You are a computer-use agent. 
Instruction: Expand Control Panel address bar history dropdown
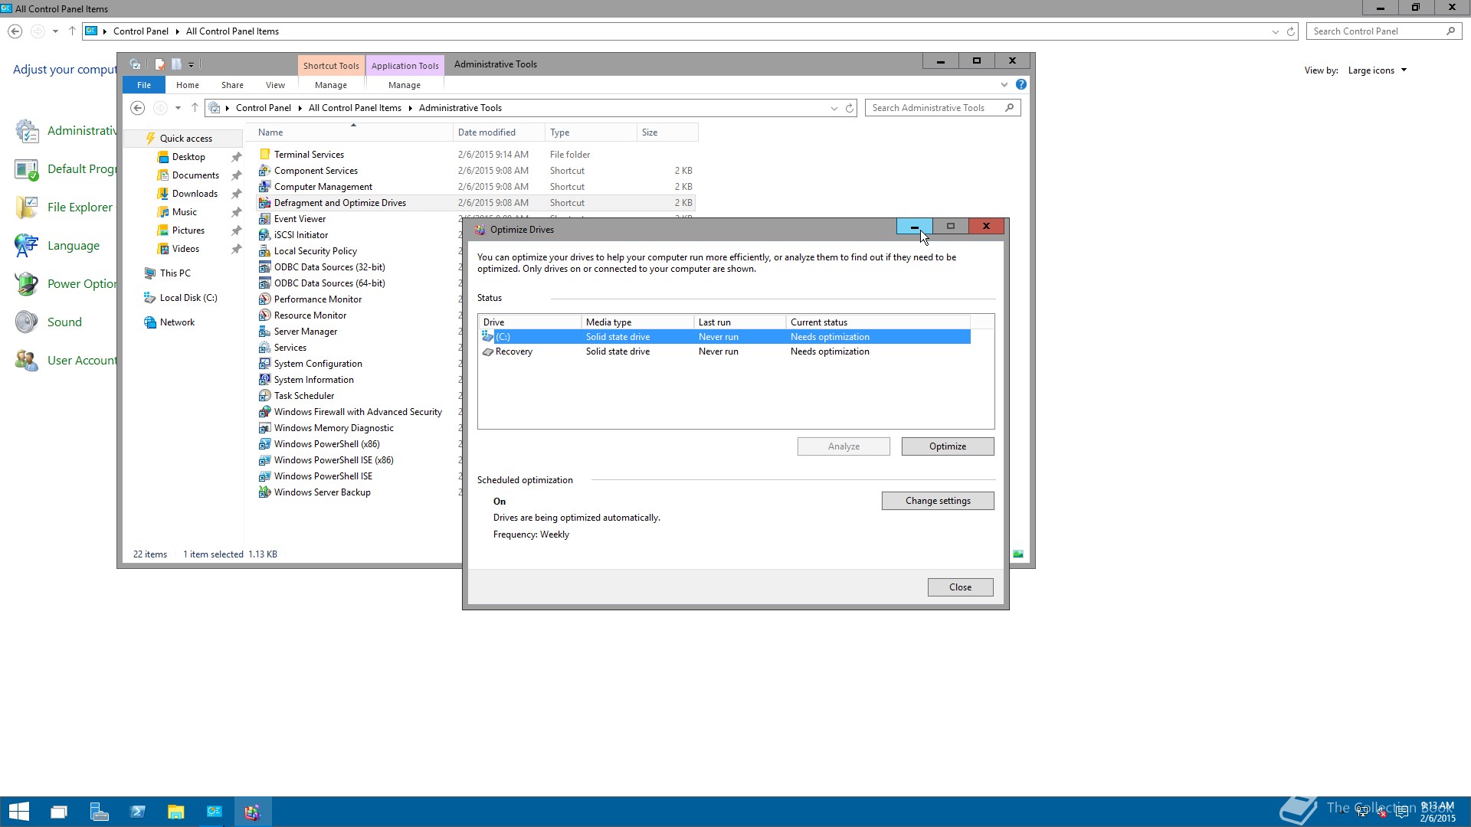1275,31
